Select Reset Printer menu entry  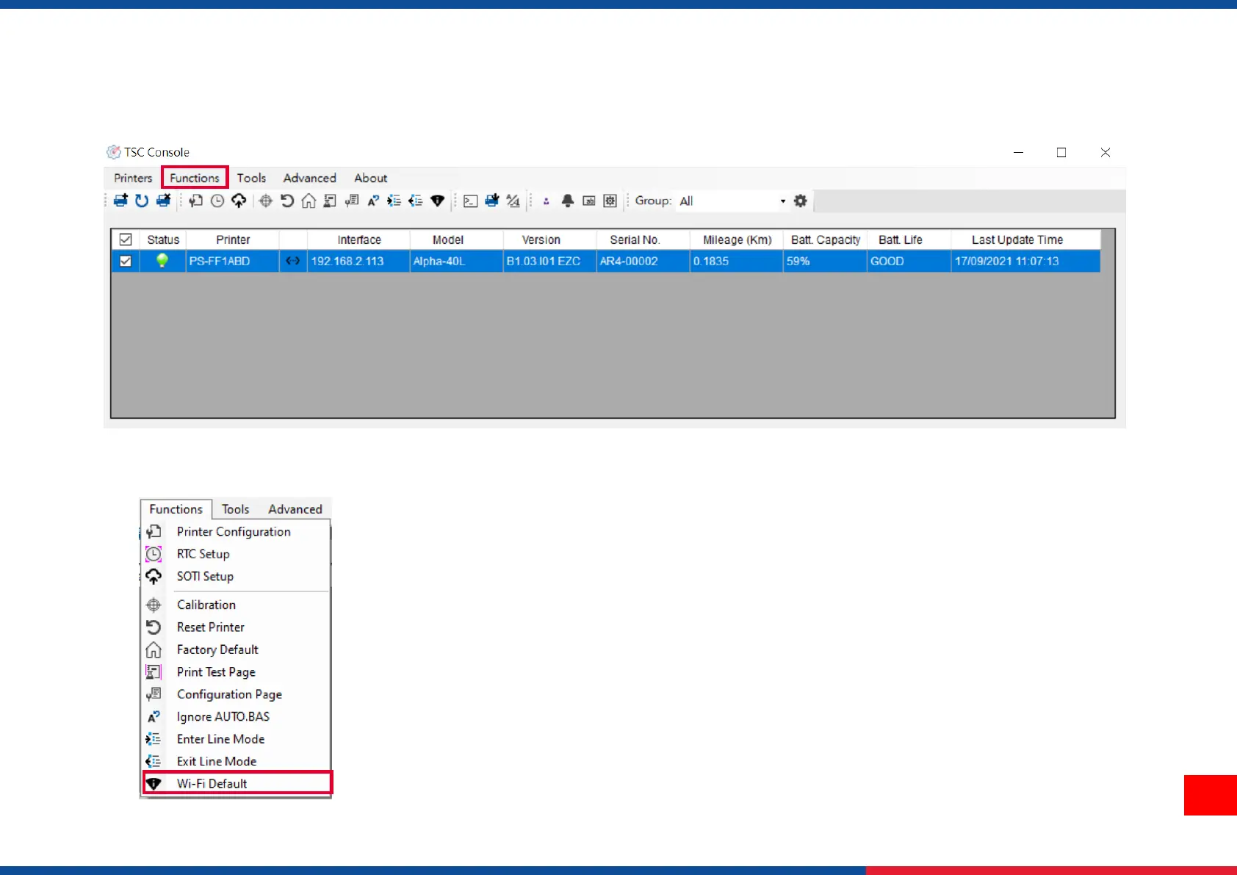[236, 627]
